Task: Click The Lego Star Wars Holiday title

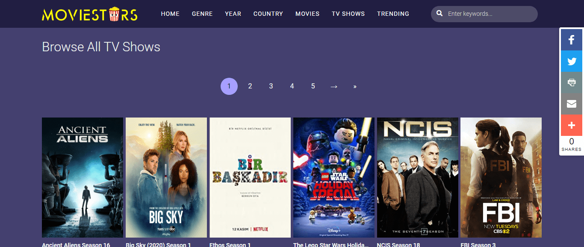Action: click(x=330, y=245)
